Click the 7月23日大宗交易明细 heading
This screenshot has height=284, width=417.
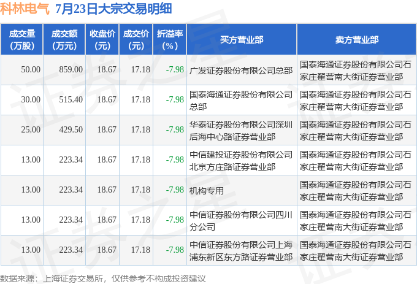click(x=113, y=9)
